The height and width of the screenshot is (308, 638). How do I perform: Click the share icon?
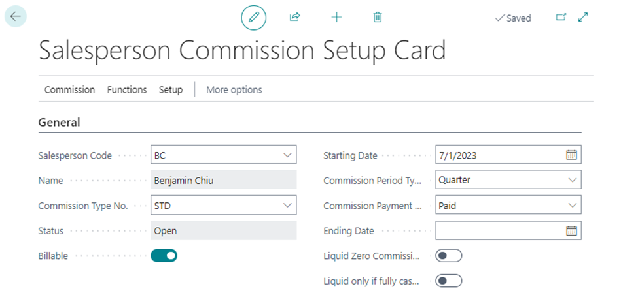294,17
